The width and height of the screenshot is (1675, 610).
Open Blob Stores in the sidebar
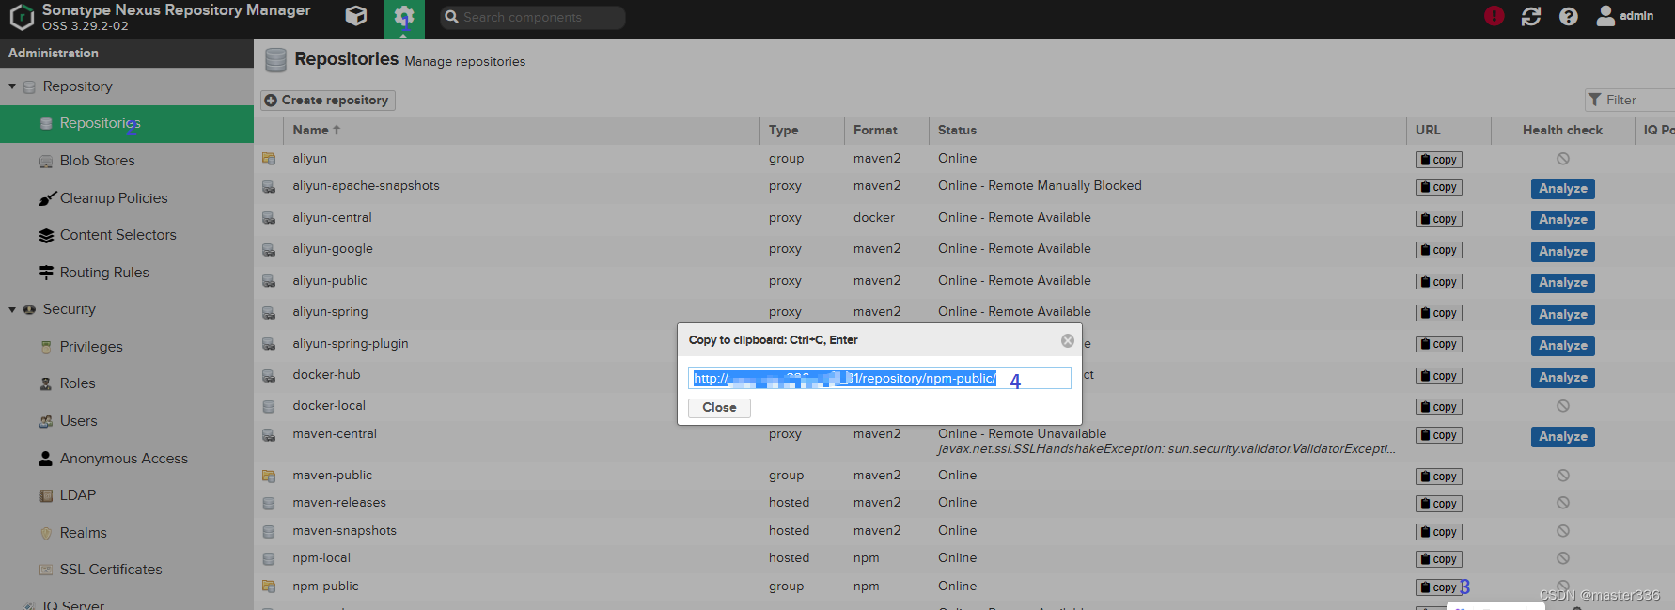tap(97, 161)
